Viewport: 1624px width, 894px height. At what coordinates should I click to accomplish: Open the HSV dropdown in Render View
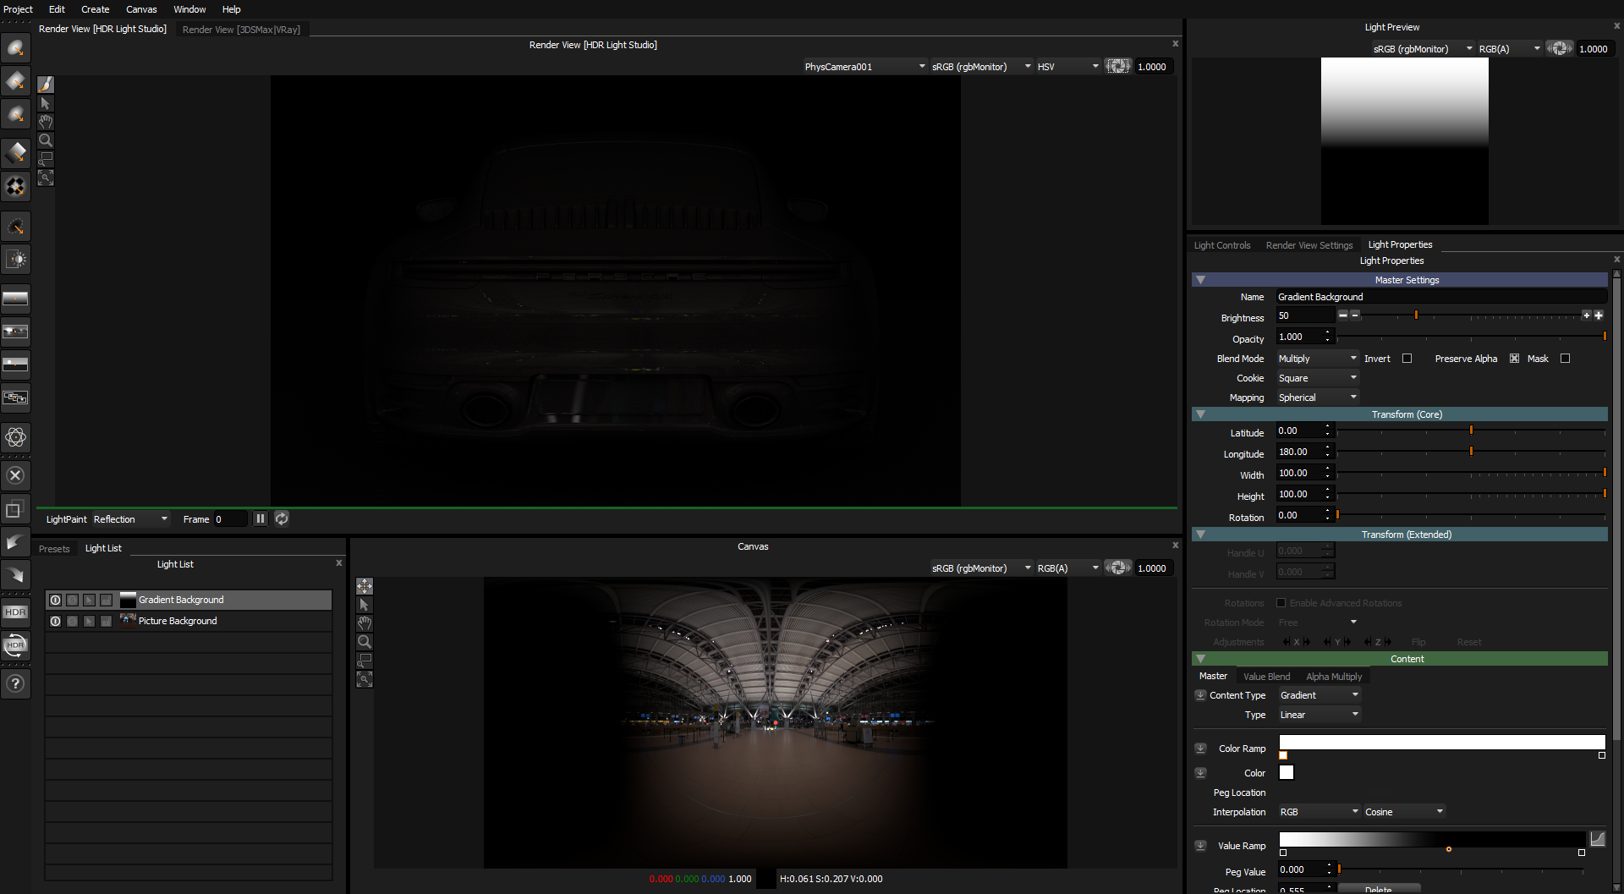1067,66
